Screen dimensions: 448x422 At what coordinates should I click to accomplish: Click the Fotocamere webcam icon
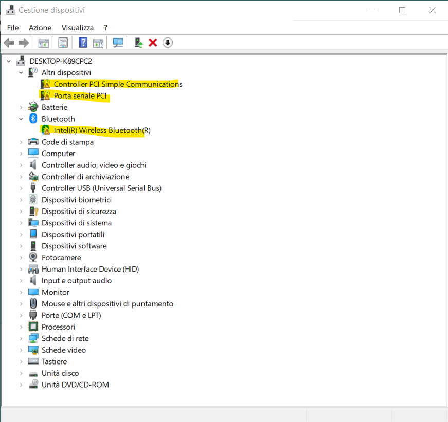click(33, 257)
